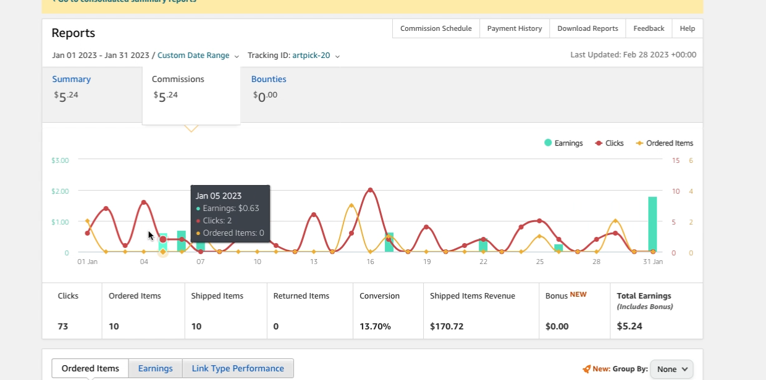Click the Jan 02 clicks data point
Viewport: 766px width, 380px height.
click(106, 209)
